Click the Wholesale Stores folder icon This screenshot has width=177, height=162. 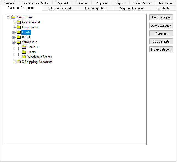pyautogui.click(x=24, y=57)
